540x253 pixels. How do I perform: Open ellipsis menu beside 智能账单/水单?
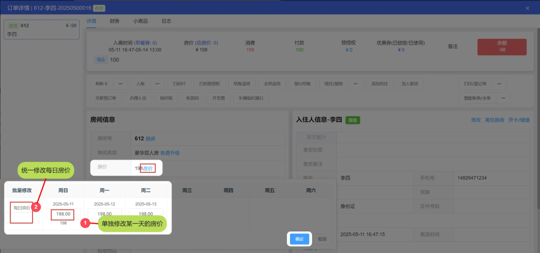504,98
